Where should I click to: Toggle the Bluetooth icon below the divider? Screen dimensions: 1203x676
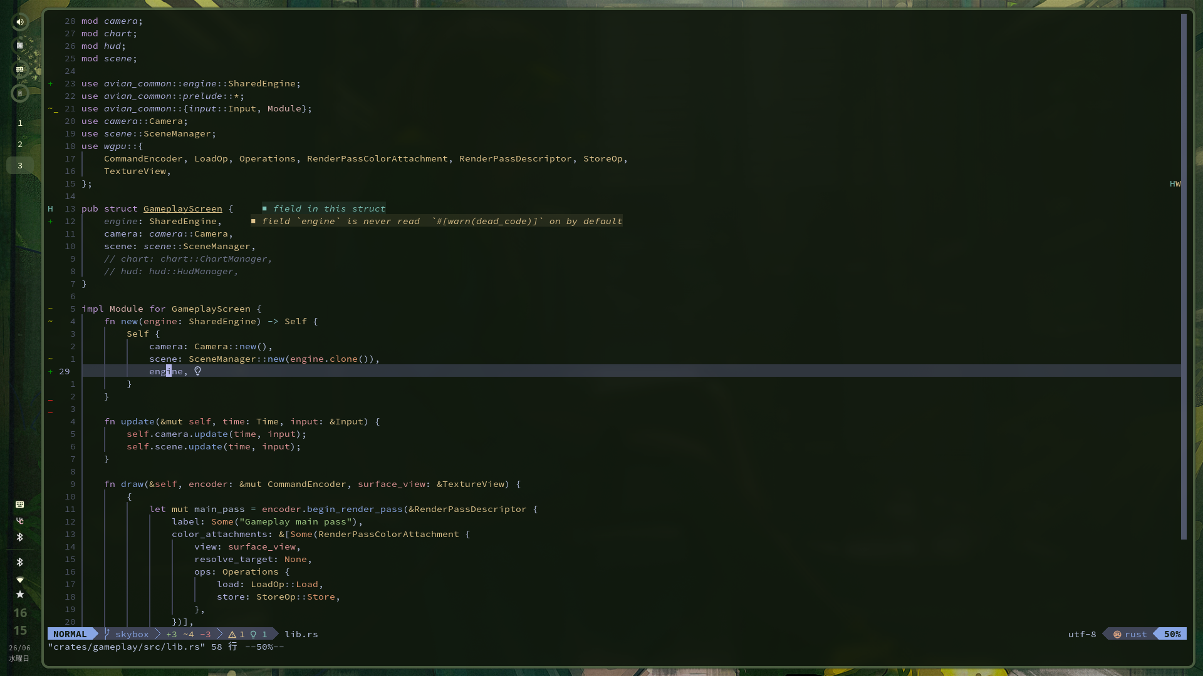coord(20,562)
